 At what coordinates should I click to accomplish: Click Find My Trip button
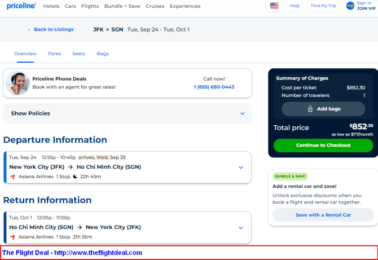[323, 6]
